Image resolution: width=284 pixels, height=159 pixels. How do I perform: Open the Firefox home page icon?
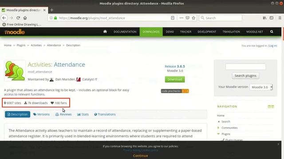[x=25, y=18]
